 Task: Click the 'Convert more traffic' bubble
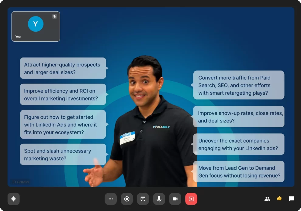[239, 85]
